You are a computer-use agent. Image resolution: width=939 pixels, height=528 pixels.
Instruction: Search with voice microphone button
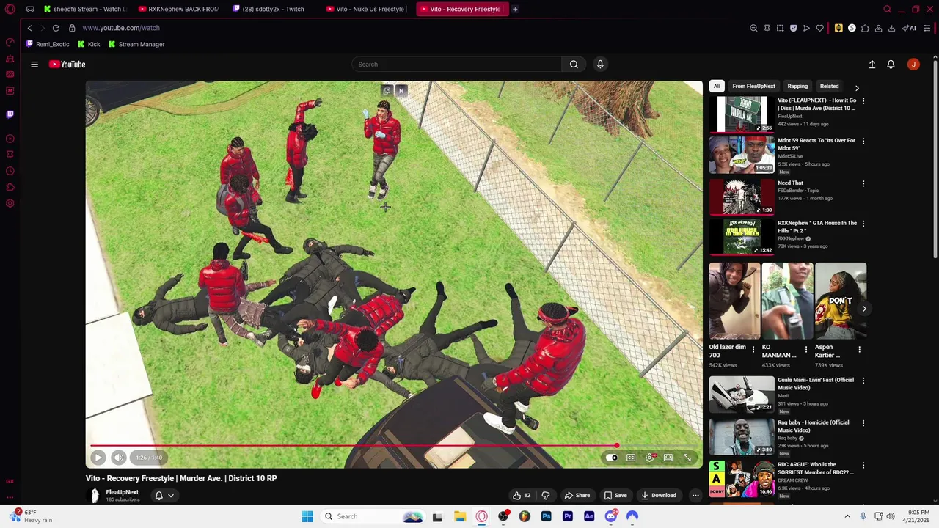pyautogui.click(x=600, y=65)
